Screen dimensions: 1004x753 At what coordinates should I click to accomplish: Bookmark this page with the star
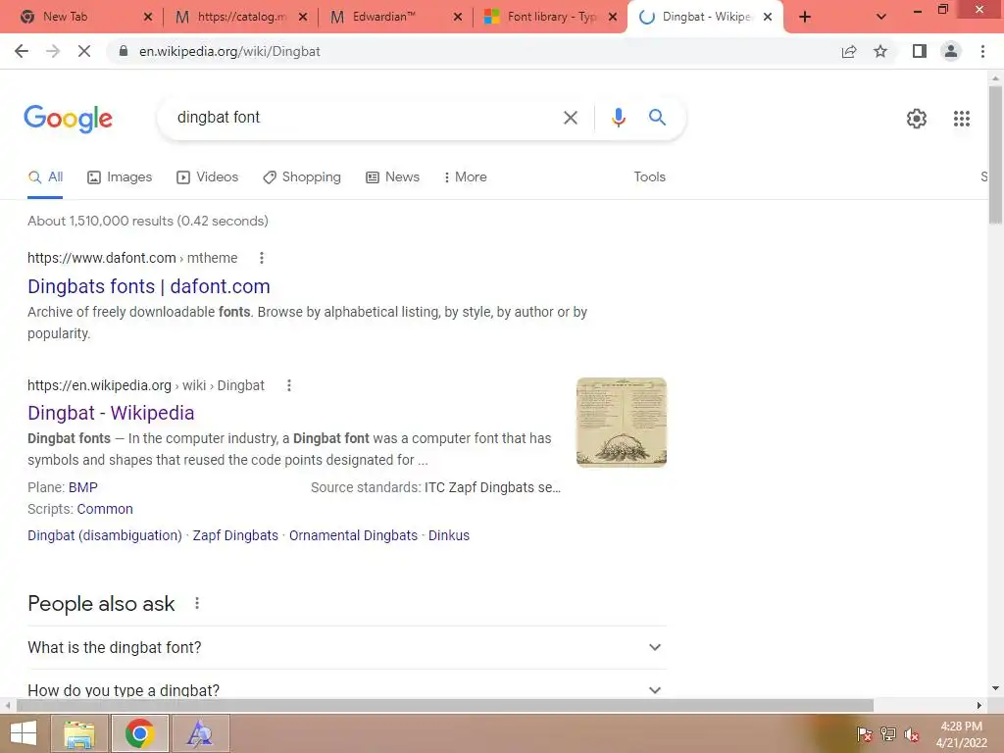click(880, 51)
